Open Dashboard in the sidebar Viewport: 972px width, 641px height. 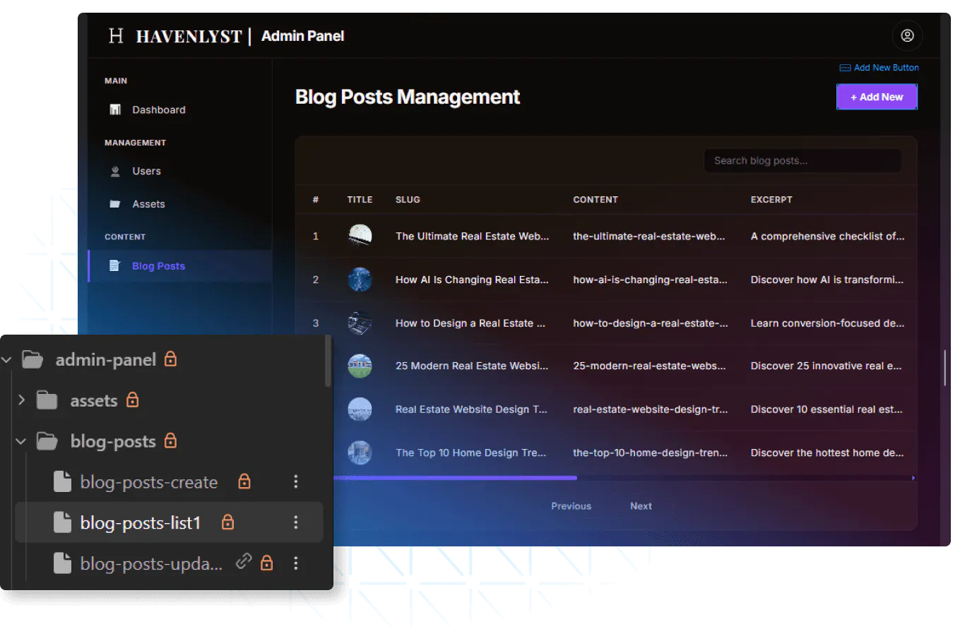(158, 109)
